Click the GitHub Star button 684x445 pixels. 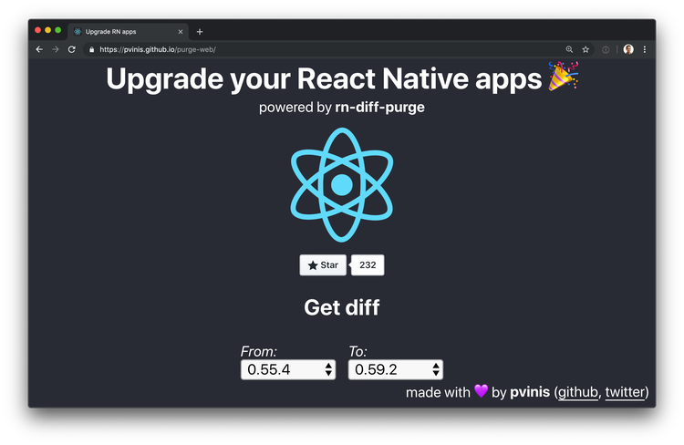click(323, 264)
